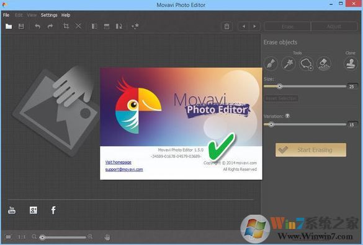
Task: Click the crossed-lines toolbar icon next to Crop
Action: tap(78, 26)
